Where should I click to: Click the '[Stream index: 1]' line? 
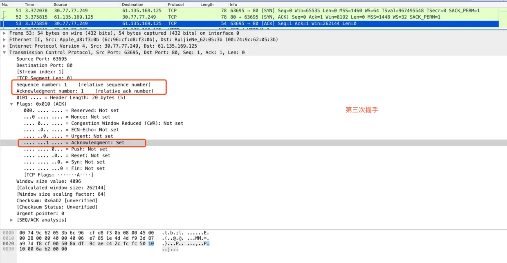40,72
